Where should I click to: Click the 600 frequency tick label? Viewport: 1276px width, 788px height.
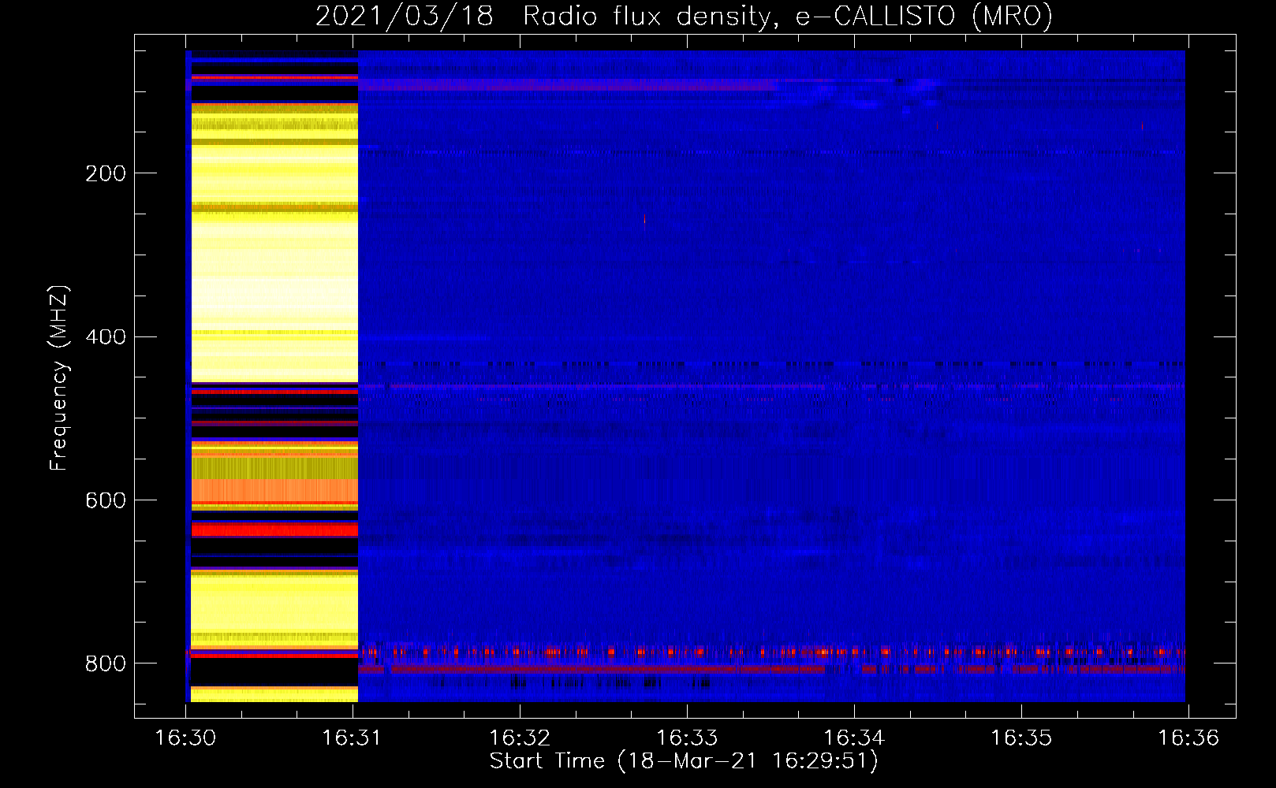click(x=106, y=500)
